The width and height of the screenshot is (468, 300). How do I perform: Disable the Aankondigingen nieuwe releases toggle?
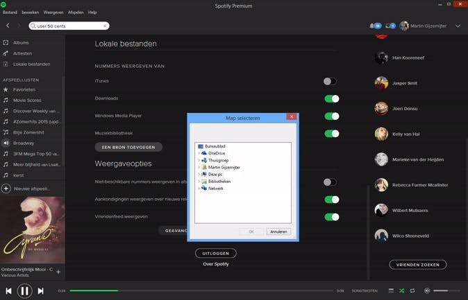point(332,200)
